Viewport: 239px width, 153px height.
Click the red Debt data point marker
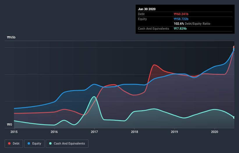(234, 47)
